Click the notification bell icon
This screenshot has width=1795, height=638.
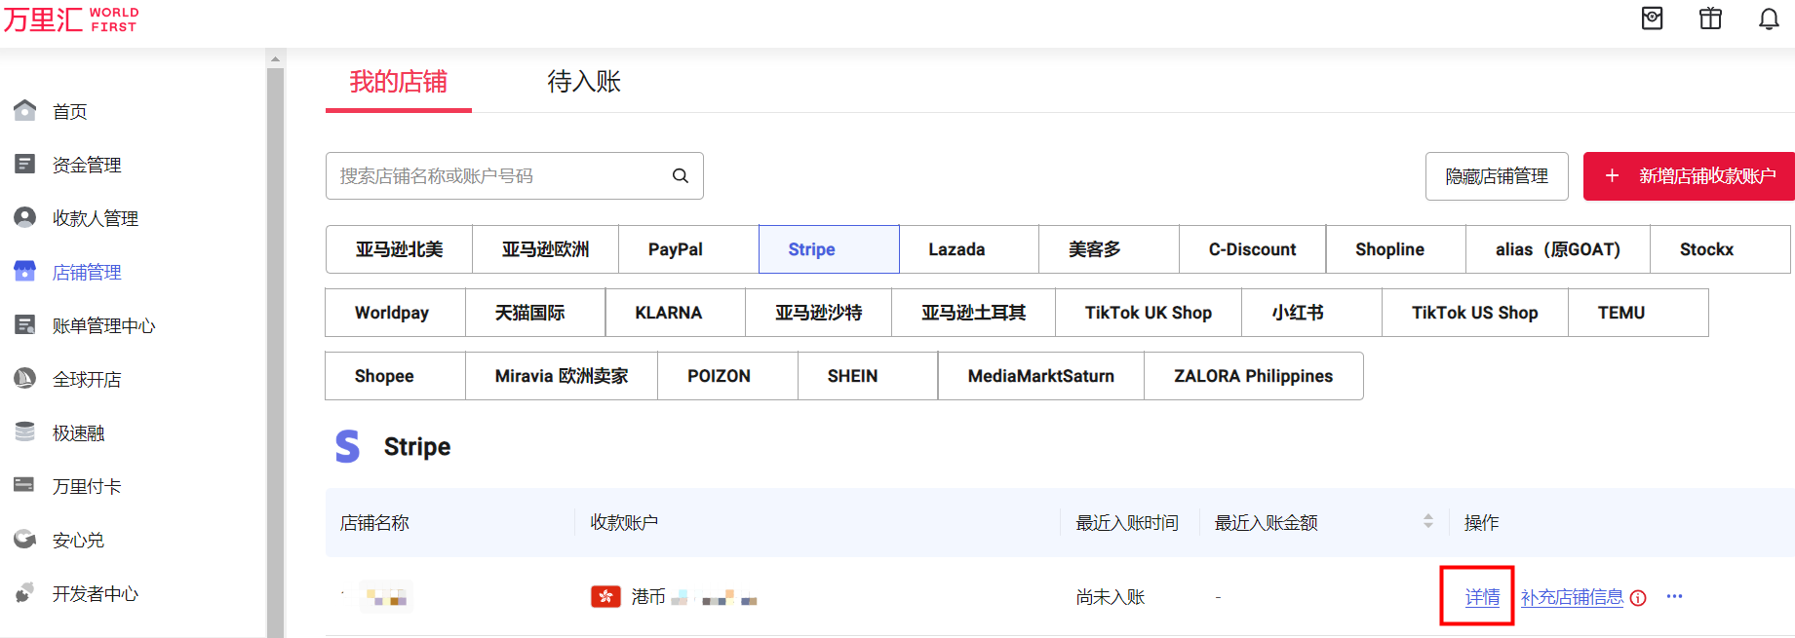[x=1769, y=19]
